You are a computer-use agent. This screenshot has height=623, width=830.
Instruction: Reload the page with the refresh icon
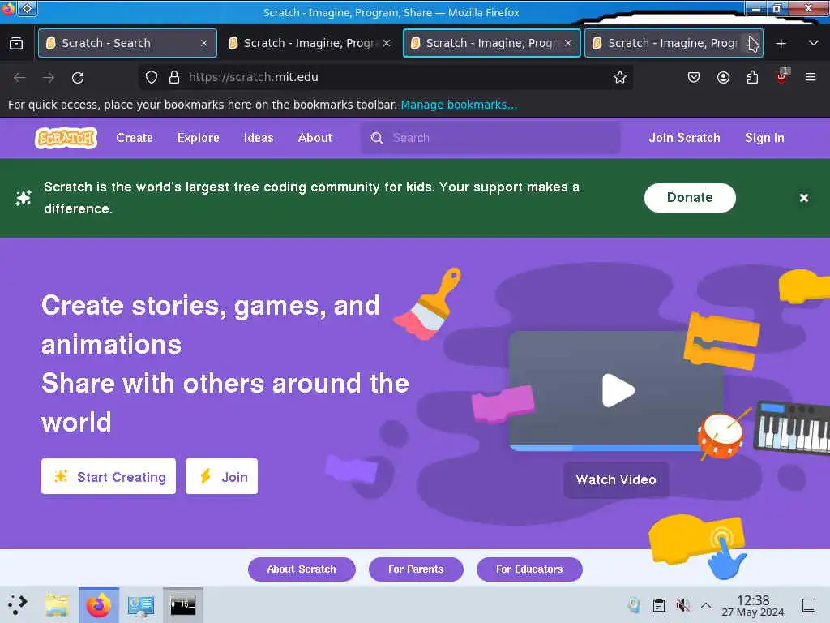pos(78,77)
